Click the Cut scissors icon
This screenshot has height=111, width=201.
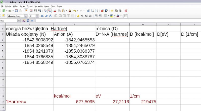(x=55, y=11)
